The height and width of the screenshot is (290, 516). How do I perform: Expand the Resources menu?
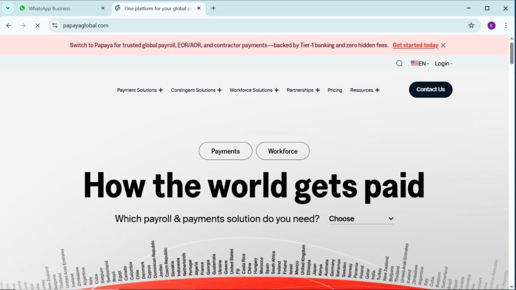pos(365,90)
